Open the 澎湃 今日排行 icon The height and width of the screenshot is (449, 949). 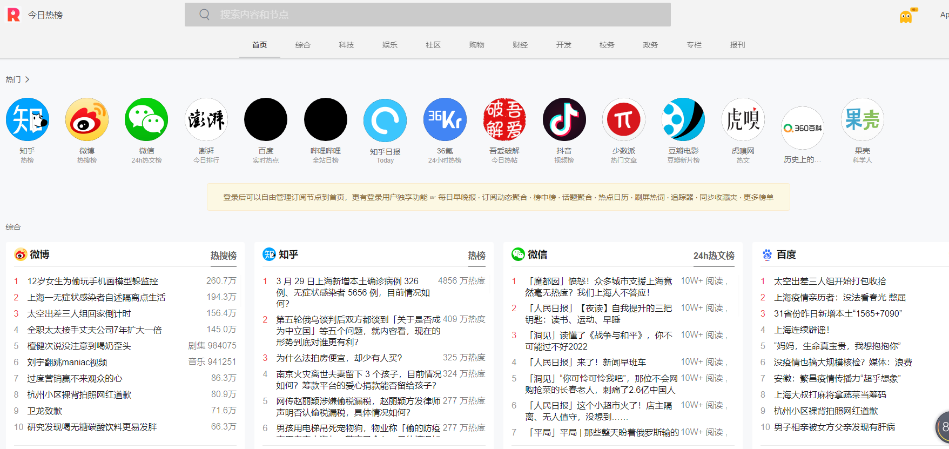click(206, 119)
